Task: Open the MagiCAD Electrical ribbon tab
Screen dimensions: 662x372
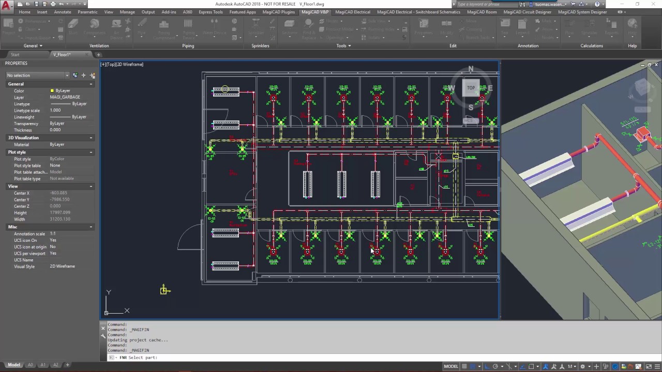Action: pyautogui.click(x=353, y=12)
